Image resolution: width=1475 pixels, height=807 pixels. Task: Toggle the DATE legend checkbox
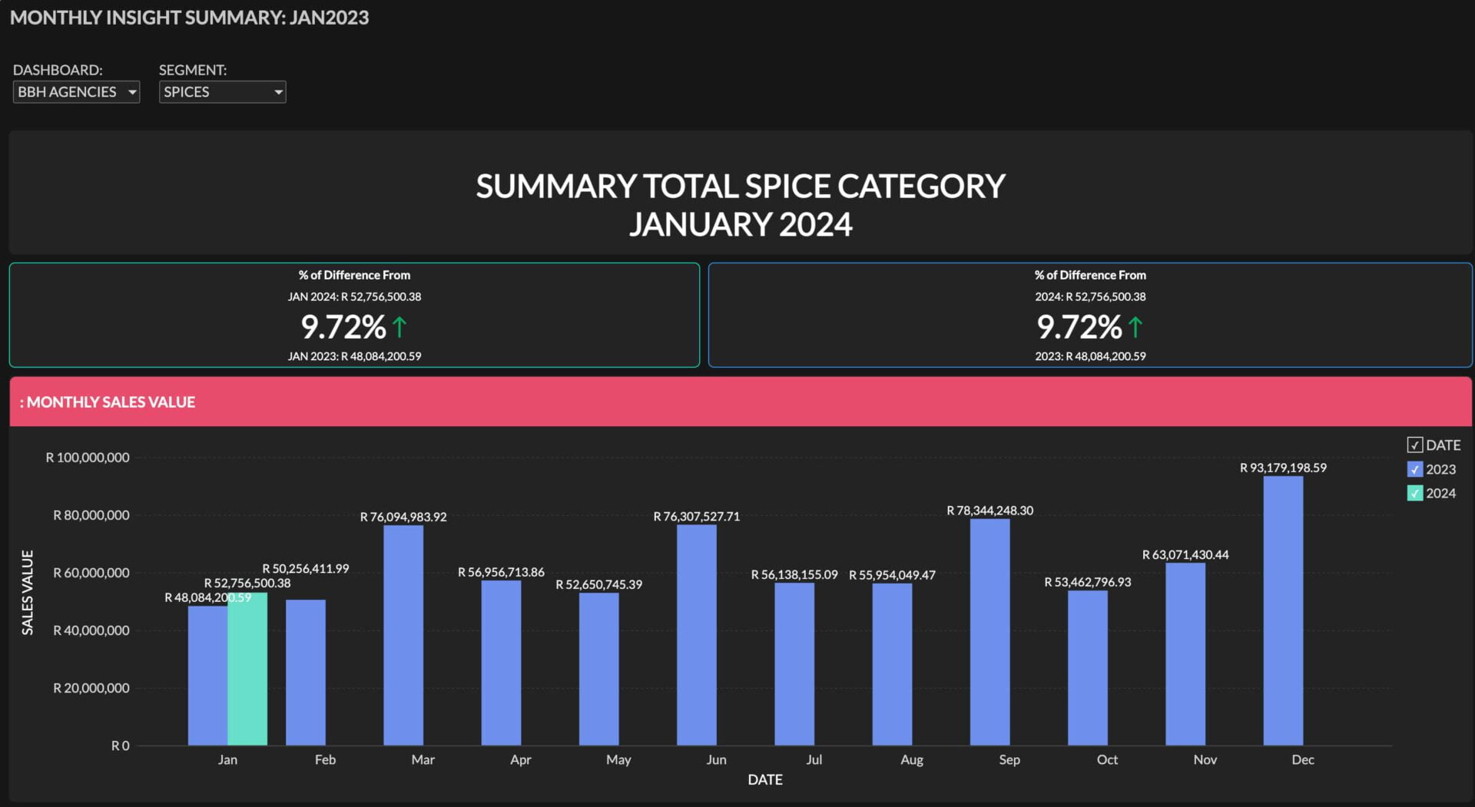[1414, 445]
